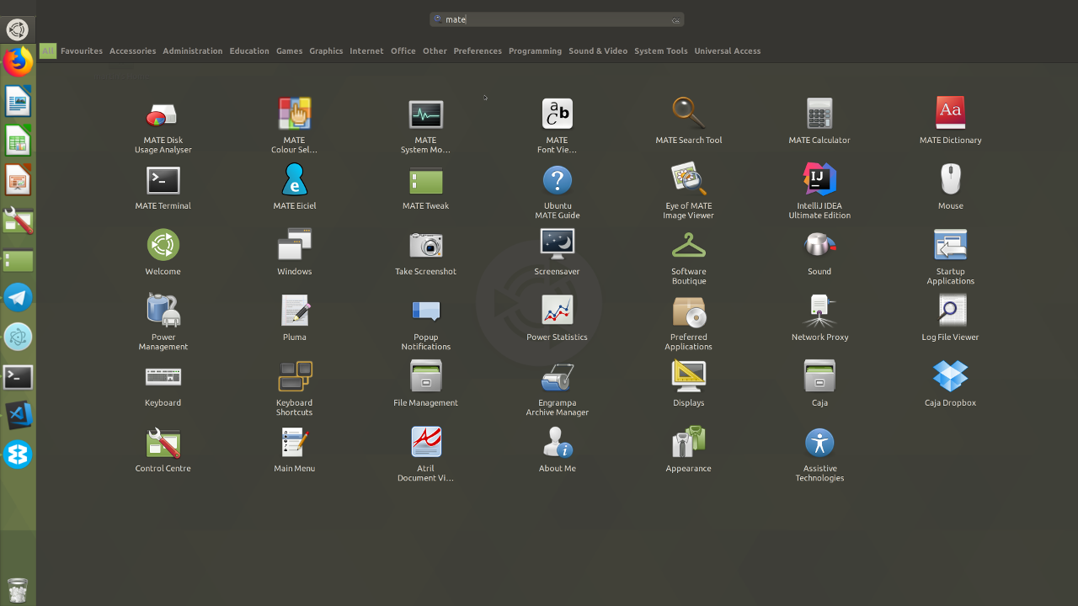Click the search input field
Screen dimensions: 1078x606
556,19
